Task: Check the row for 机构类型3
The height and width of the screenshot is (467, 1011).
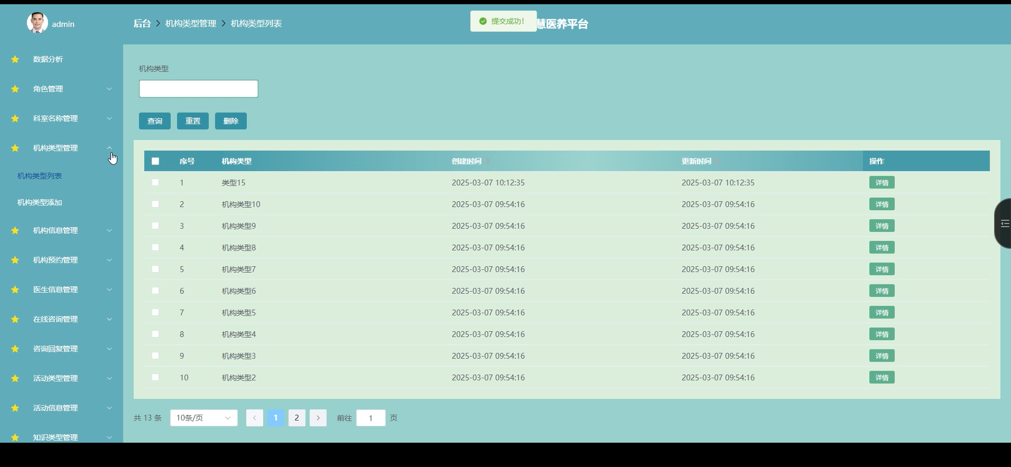Action: click(155, 356)
